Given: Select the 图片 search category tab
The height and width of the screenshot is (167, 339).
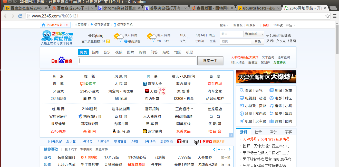Looking at the screenshot, I should (x=131, y=52).
